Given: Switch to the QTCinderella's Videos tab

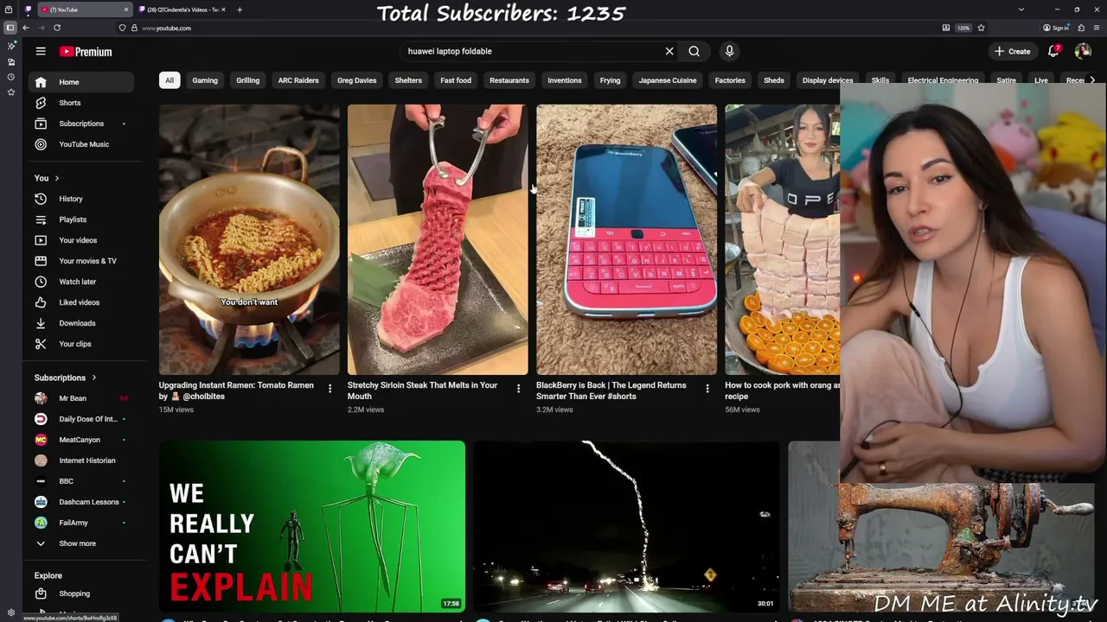Looking at the screenshot, I should tap(182, 10).
